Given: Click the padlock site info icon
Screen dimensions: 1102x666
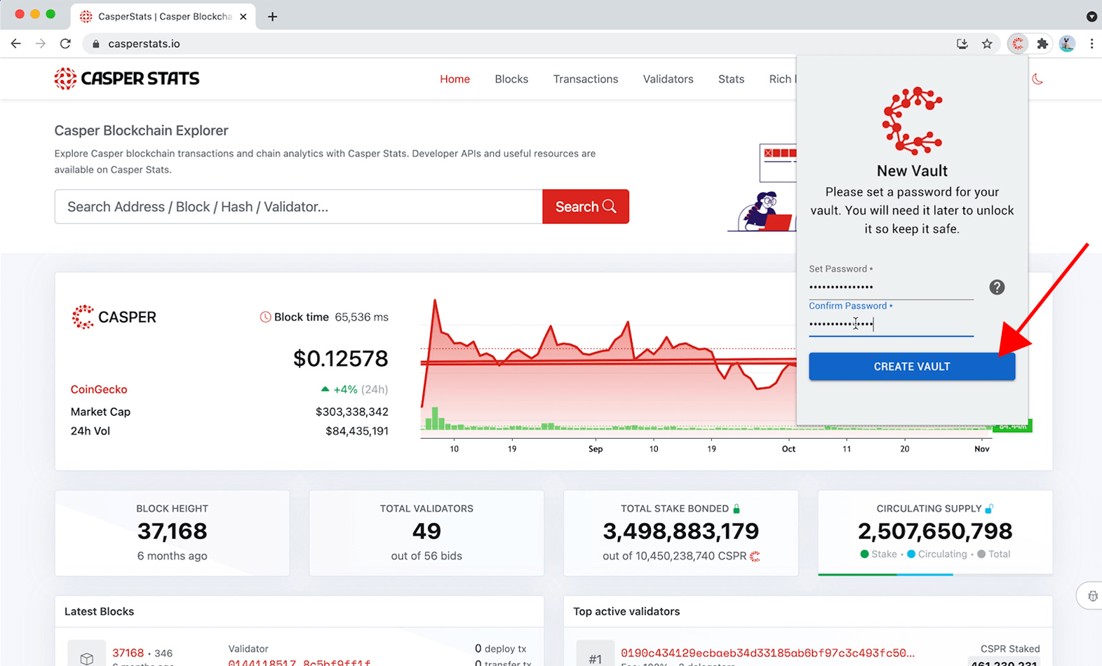Looking at the screenshot, I should pyautogui.click(x=96, y=43).
